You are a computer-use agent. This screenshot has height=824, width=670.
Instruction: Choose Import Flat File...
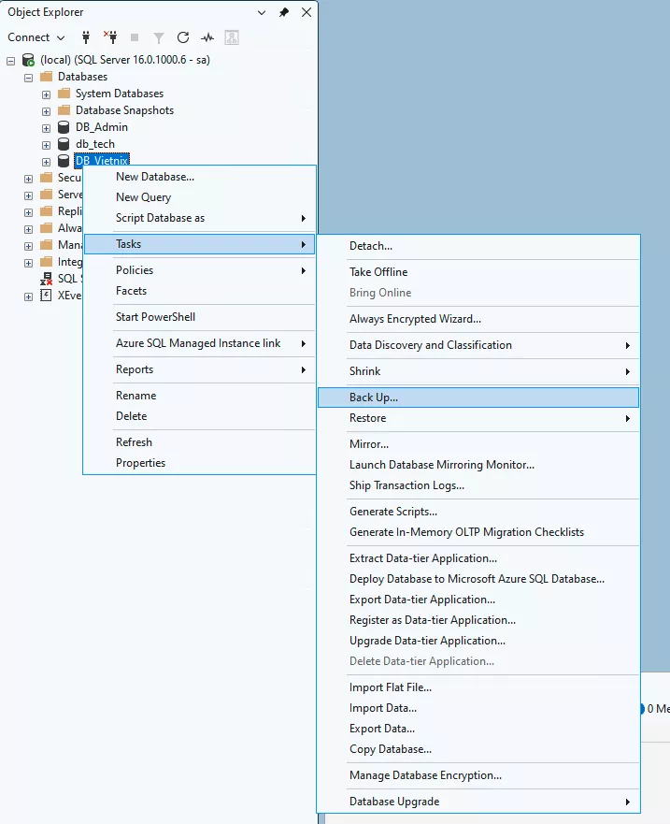(x=478, y=687)
